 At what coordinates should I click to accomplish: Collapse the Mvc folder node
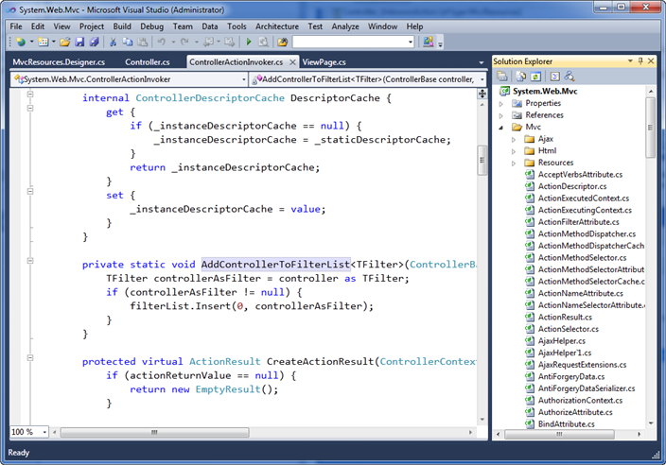coord(501,128)
